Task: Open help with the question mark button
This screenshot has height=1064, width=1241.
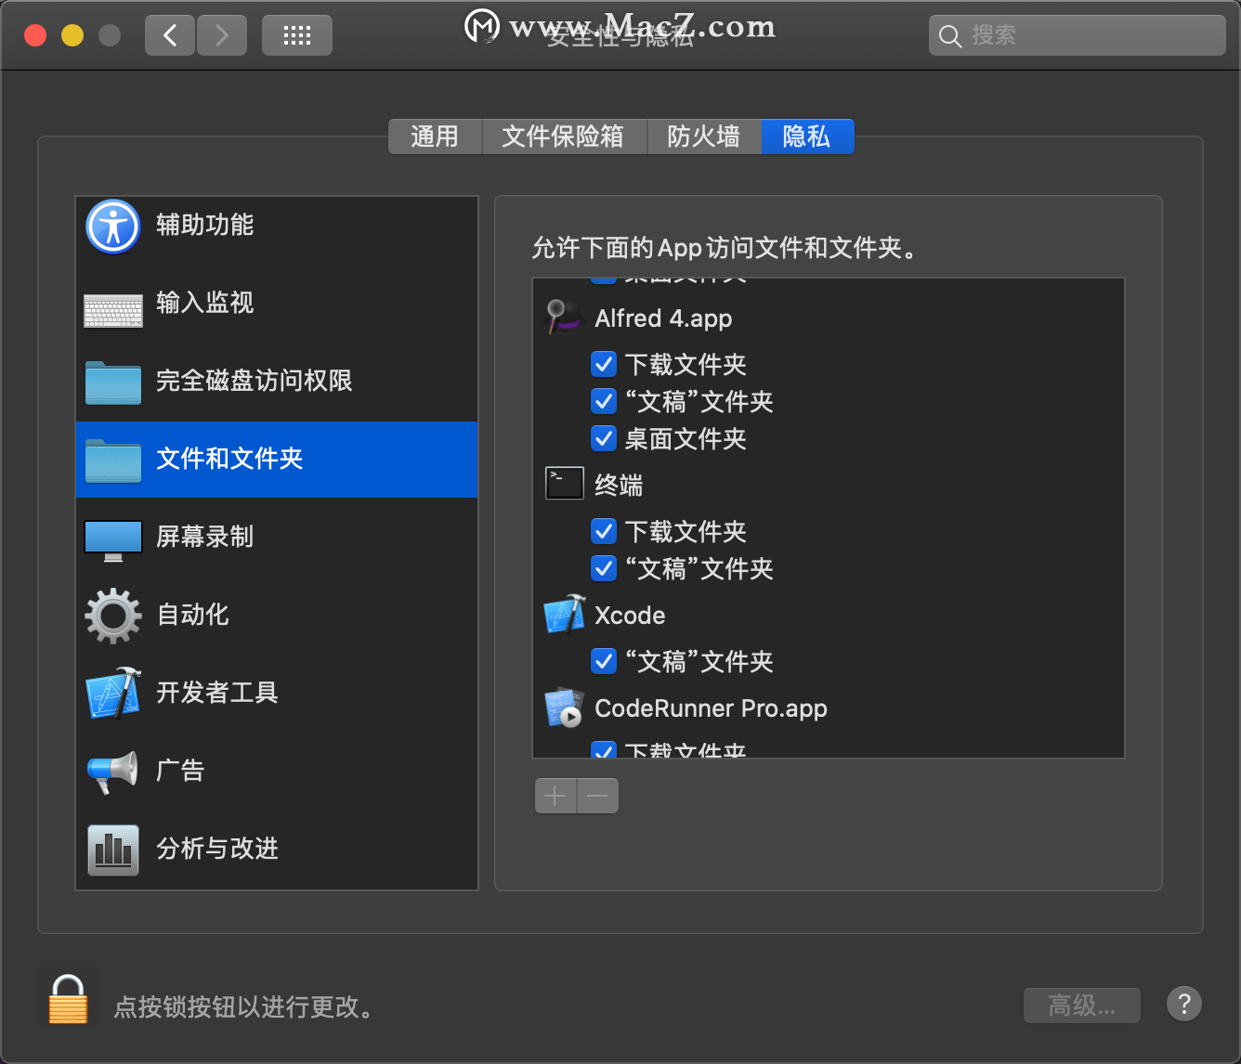Action: pos(1184,1004)
